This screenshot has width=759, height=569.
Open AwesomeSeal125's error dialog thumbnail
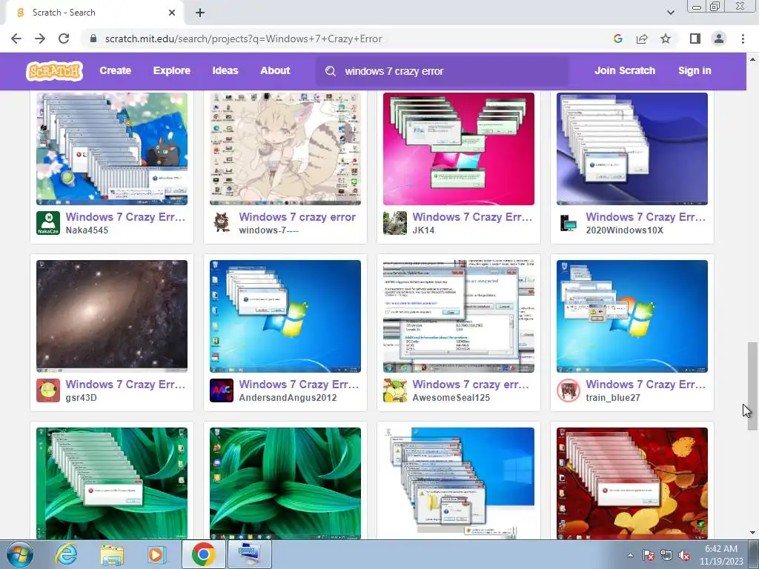(x=458, y=316)
